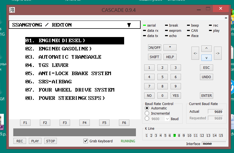This screenshot has height=153, width=234.
Task: Click the YES button
Action: [x=176, y=96]
